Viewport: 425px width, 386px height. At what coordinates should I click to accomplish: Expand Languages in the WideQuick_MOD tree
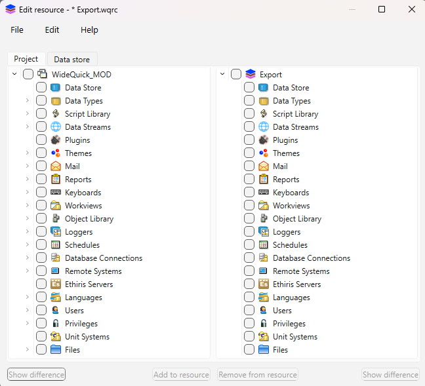28,297
